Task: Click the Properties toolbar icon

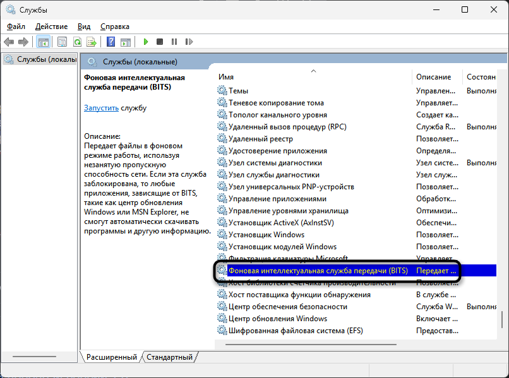Action: [x=62, y=42]
